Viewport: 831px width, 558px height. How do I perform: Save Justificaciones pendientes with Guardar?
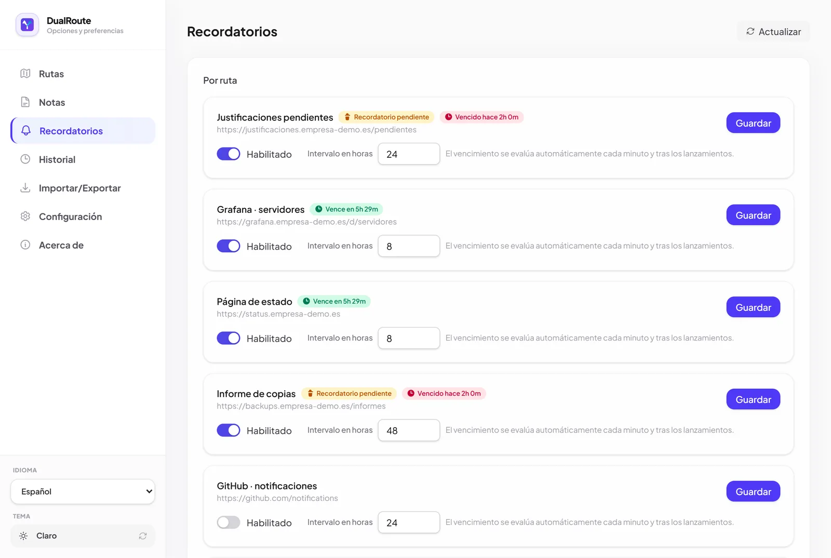pos(753,123)
